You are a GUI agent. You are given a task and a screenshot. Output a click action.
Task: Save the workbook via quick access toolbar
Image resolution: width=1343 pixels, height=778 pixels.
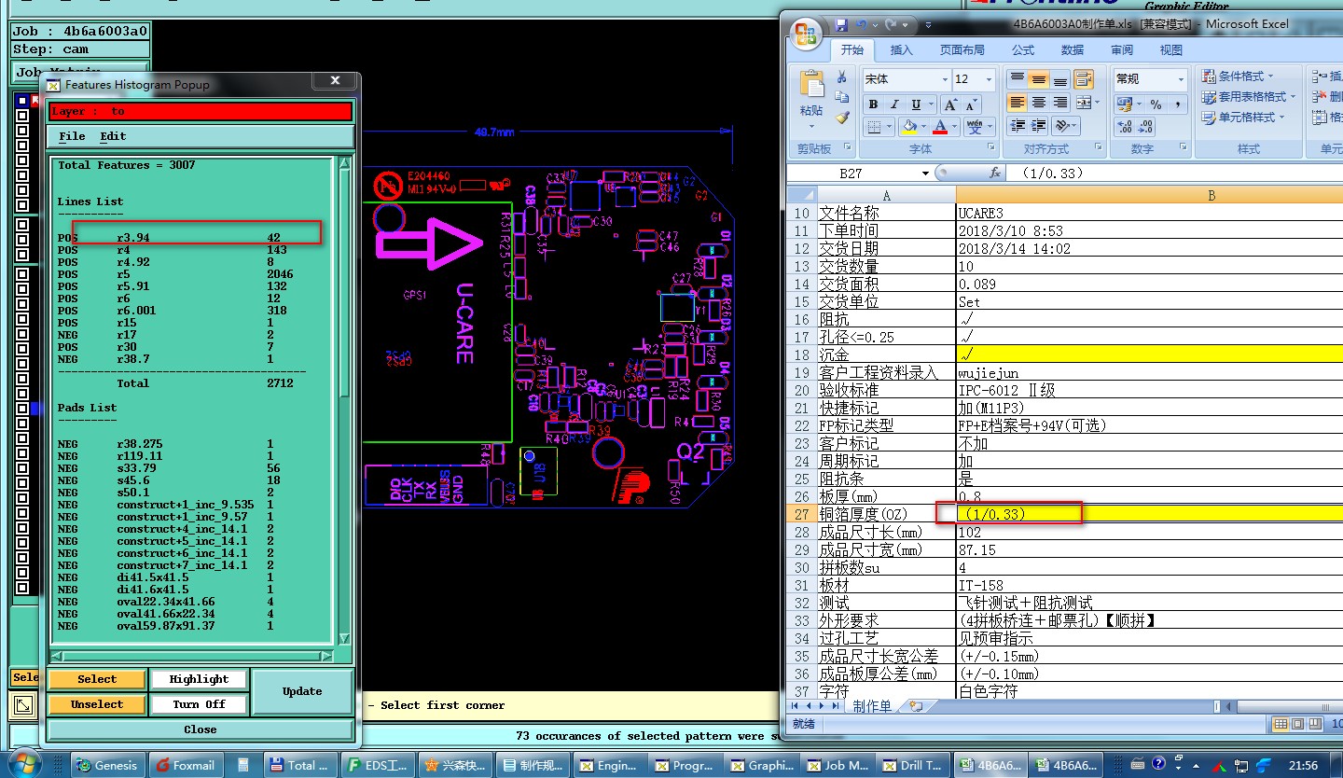pyautogui.click(x=841, y=24)
